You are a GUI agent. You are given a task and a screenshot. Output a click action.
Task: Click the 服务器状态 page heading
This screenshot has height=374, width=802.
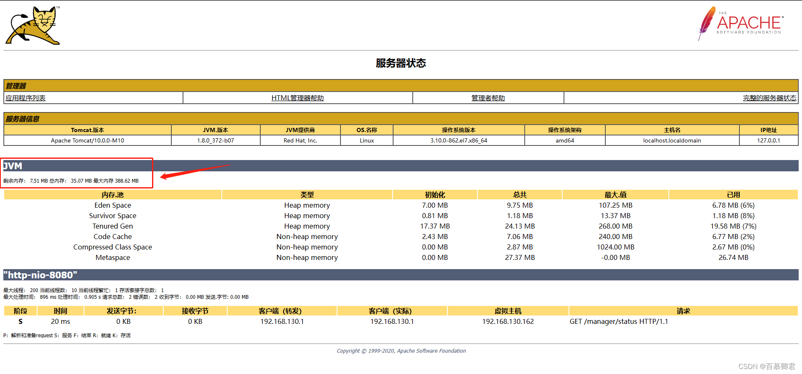tap(401, 63)
